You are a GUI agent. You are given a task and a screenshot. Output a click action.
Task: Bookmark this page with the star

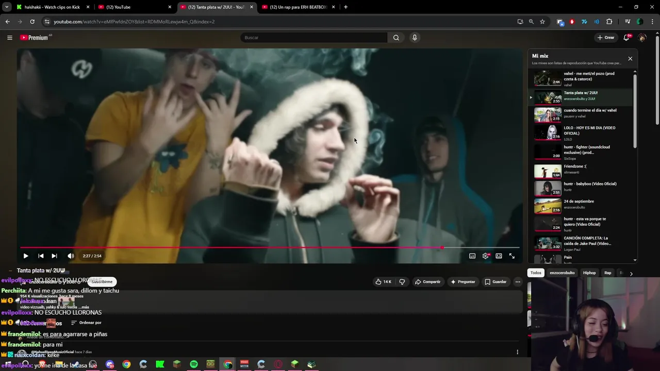coord(542,22)
